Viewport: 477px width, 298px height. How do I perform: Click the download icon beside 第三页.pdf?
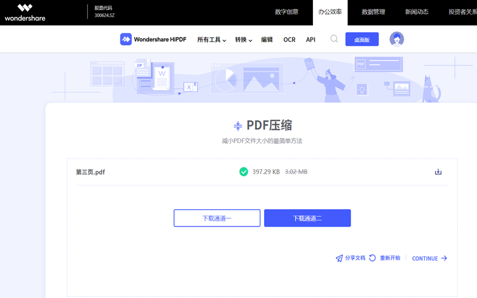point(438,172)
